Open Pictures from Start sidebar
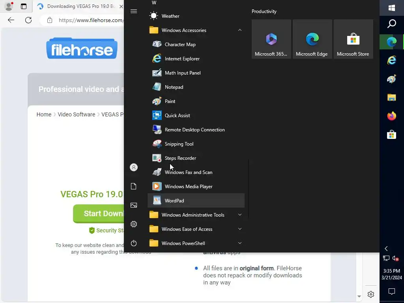Viewport: 404px width, 303px height. tap(133, 205)
